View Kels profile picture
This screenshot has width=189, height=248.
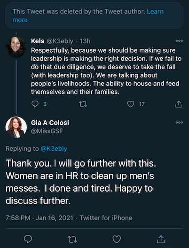pos(16,47)
